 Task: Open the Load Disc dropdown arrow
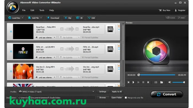click(23, 18)
